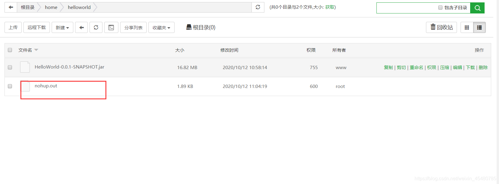
Task: Click the 大小 column header
Action: click(180, 50)
